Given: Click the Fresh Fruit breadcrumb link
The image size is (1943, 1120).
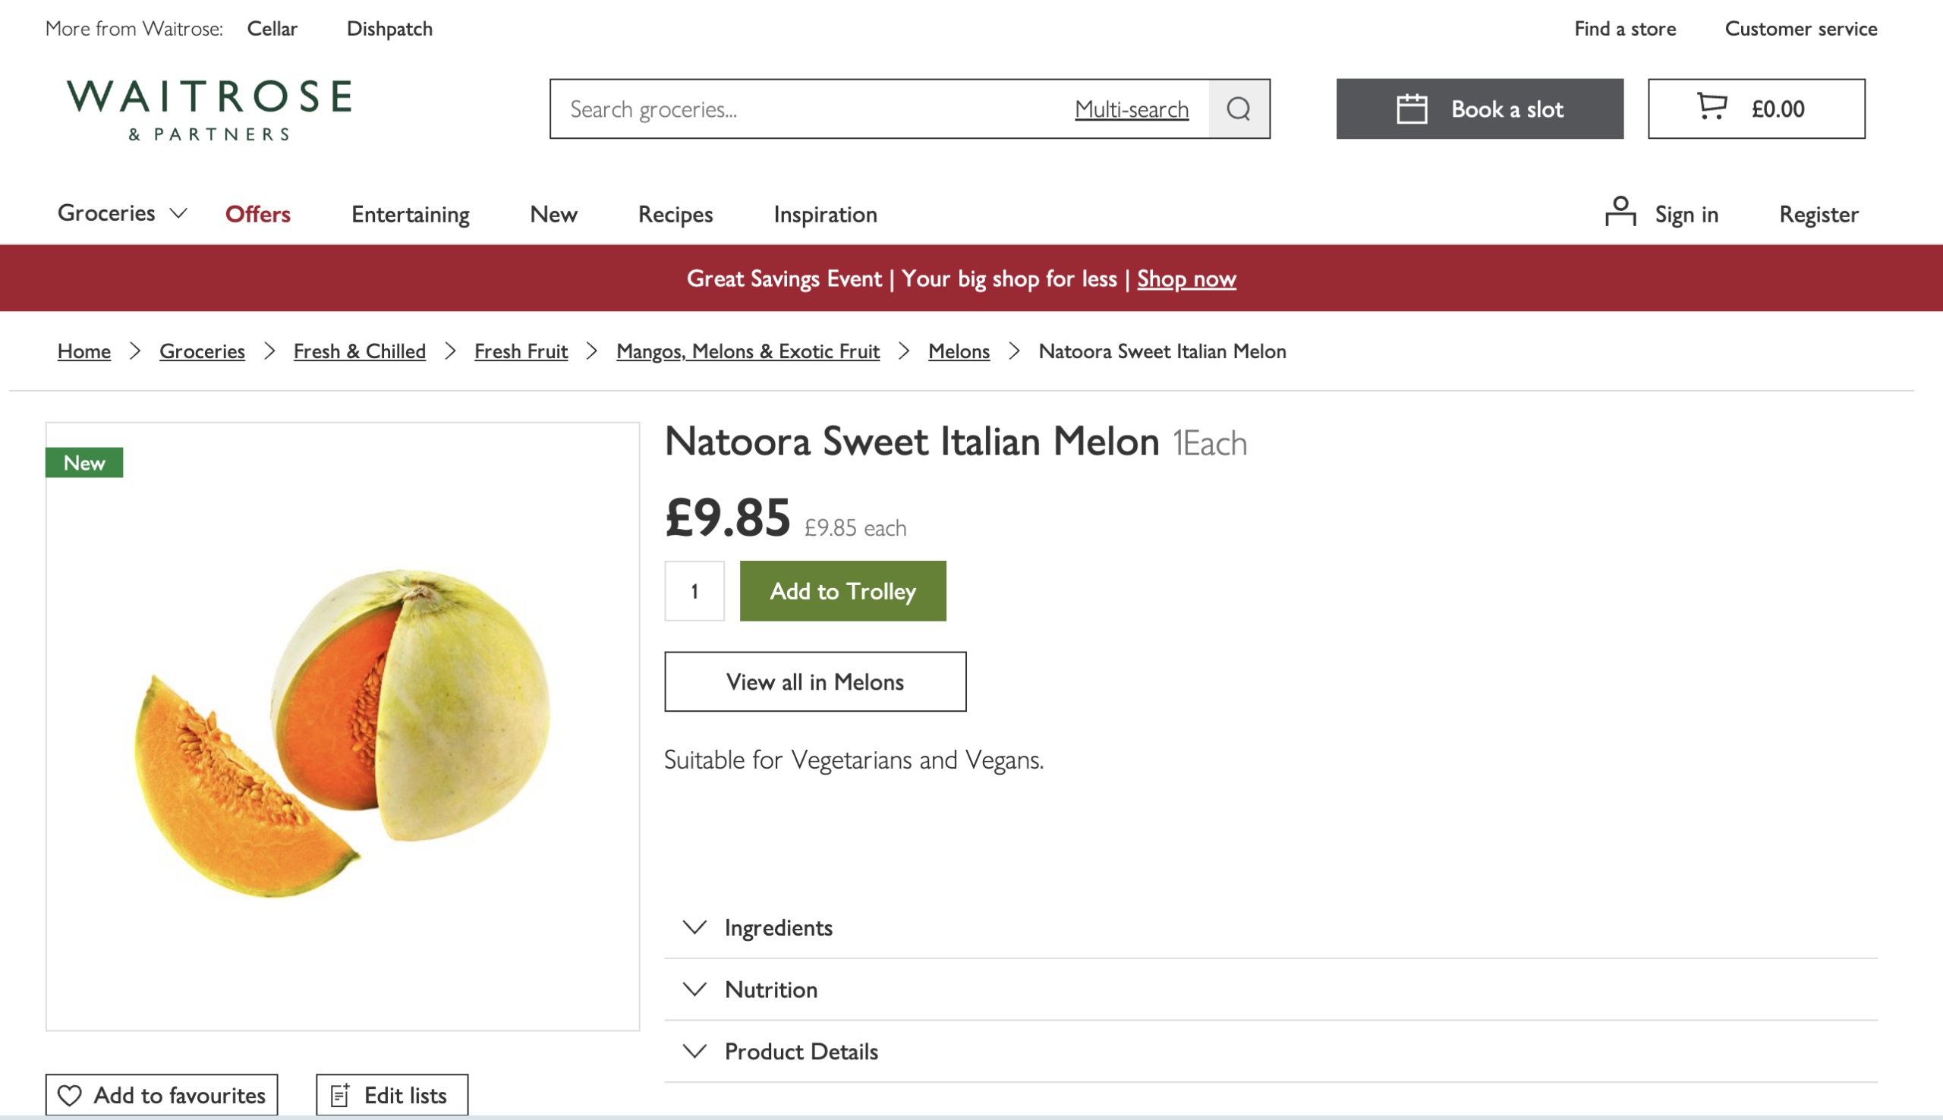Looking at the screenshot, I should tap(521, 351).
